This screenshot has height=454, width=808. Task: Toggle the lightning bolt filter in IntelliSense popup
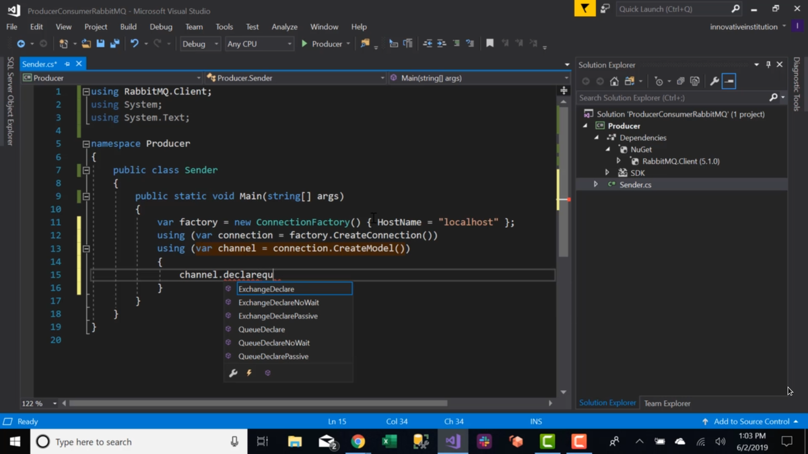249,373
